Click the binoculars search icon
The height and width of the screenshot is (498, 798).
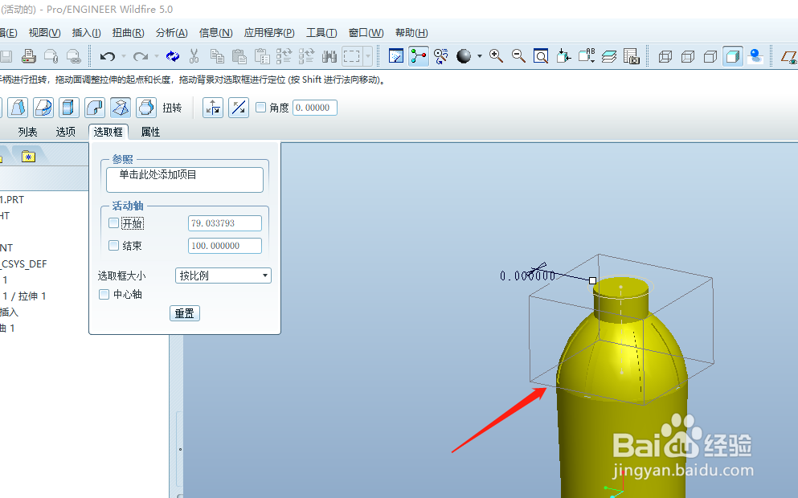[329, 56]
